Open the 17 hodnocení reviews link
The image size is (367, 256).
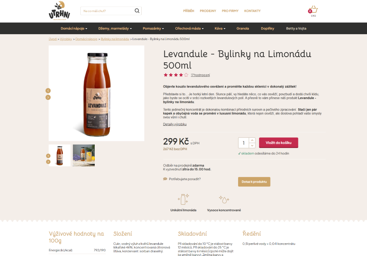point(200,75)
